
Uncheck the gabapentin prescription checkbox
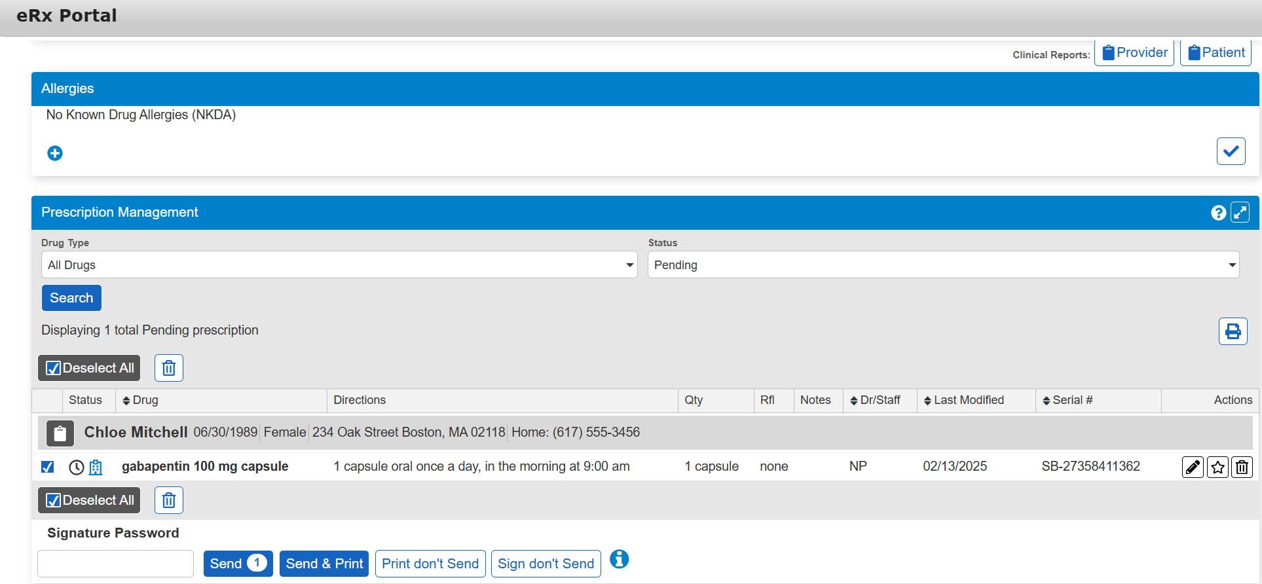pos(48,467)
